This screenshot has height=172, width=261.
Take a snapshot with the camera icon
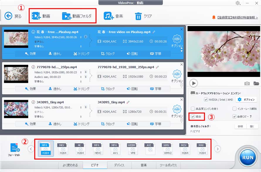[x=247, y=83]
